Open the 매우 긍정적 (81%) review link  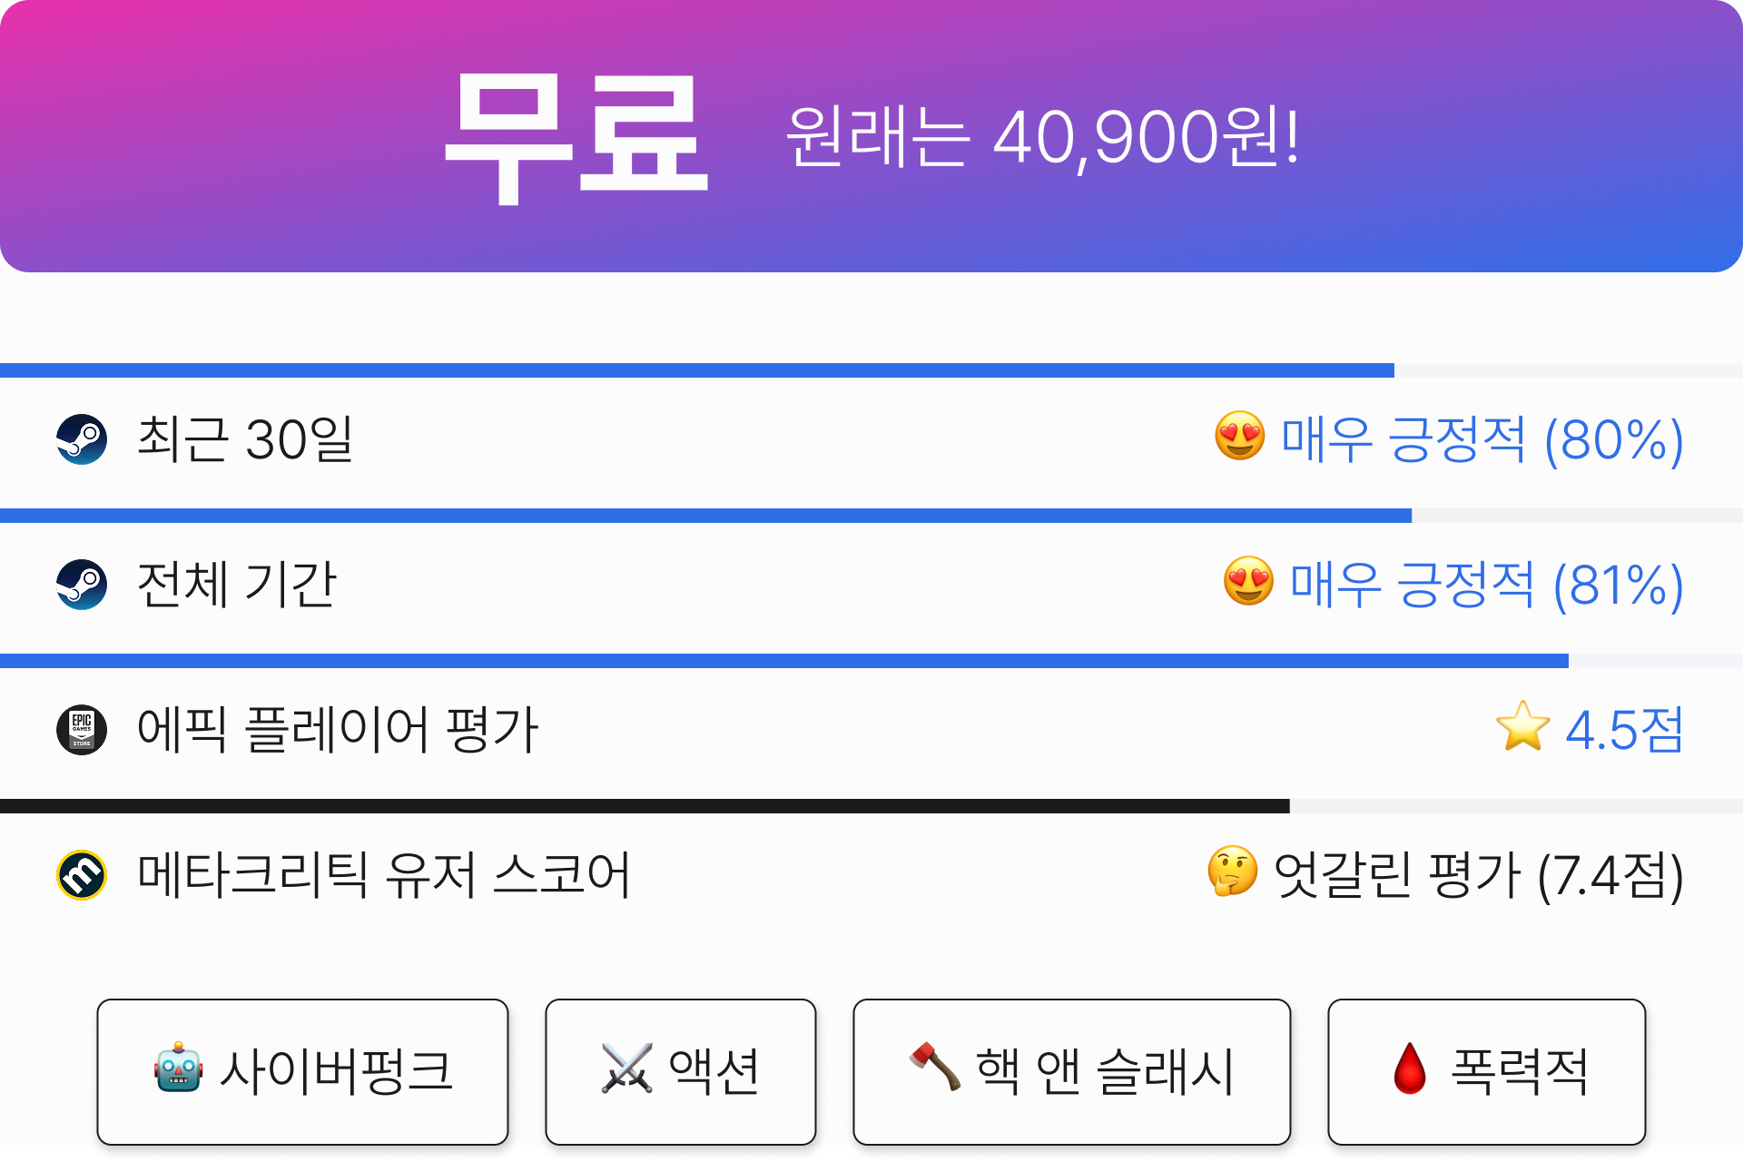[x=1487, y=585]
